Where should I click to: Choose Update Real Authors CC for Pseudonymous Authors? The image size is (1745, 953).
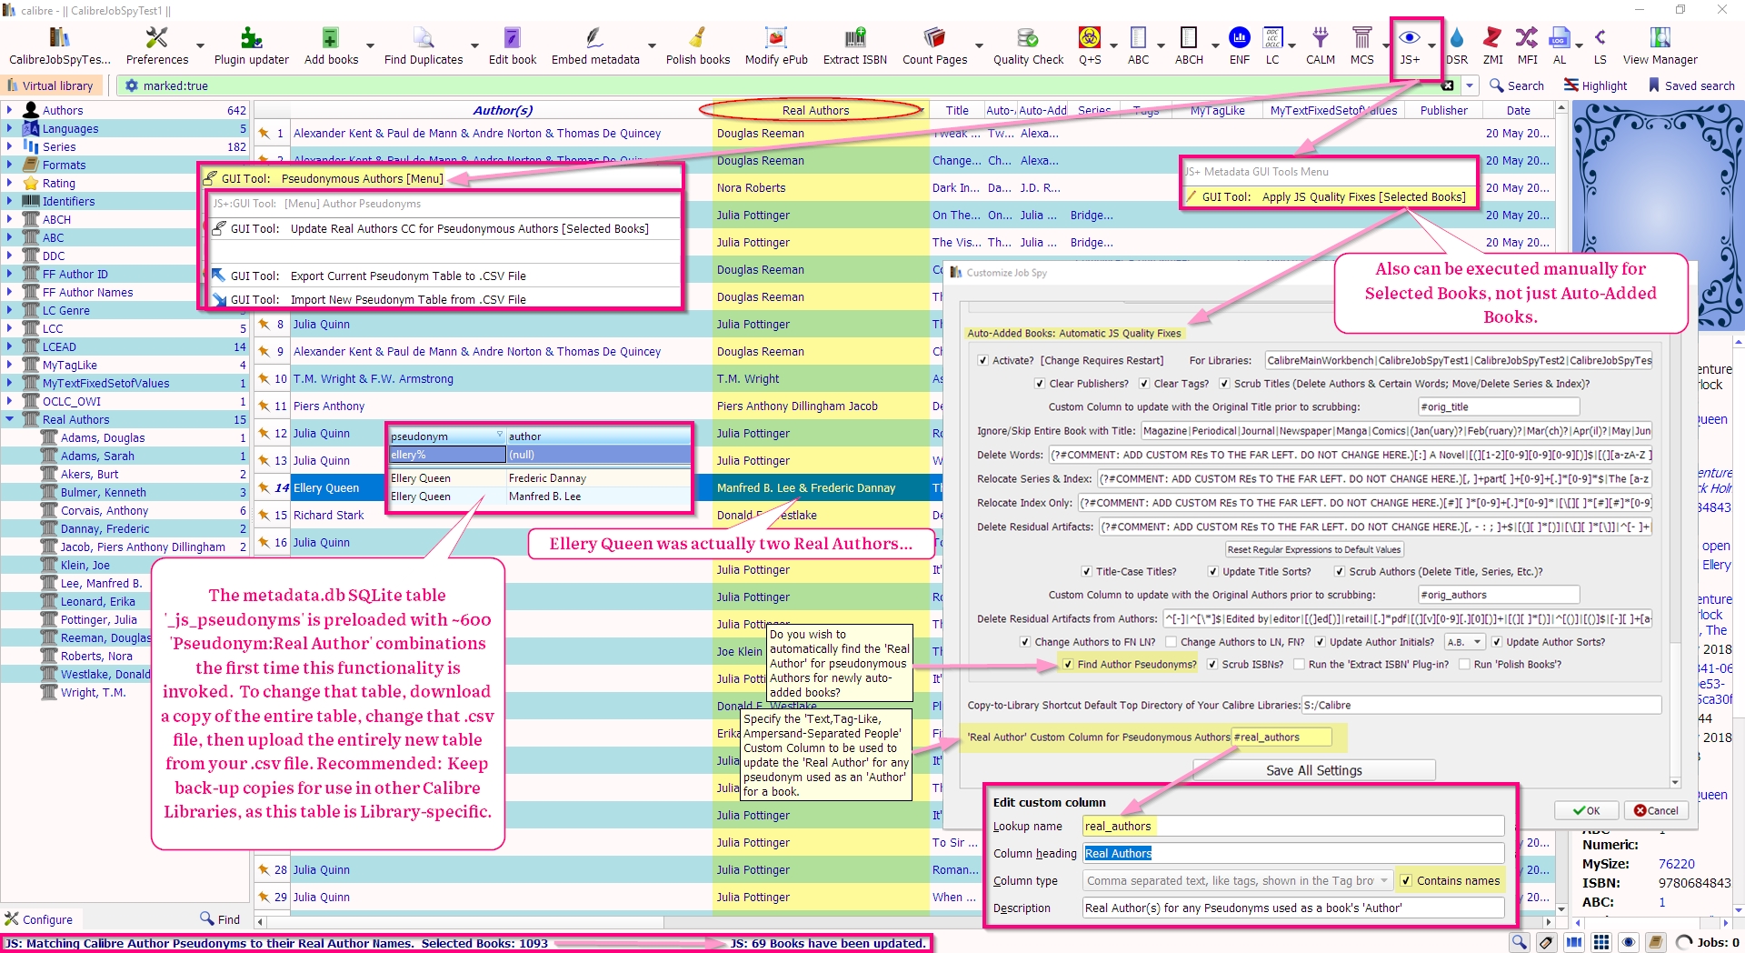[445, 229]
